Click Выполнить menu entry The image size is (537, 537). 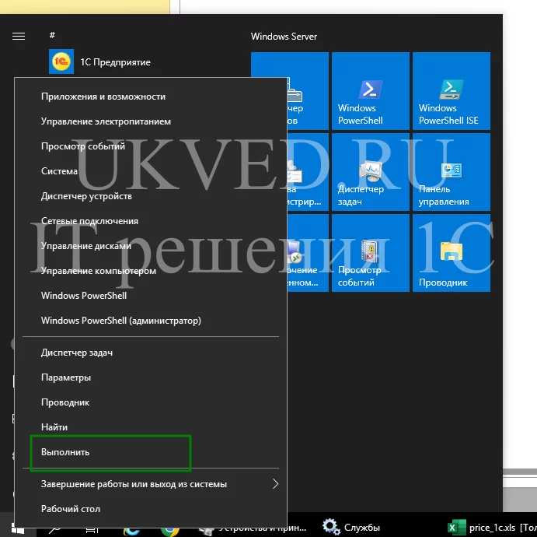[151, 452]
